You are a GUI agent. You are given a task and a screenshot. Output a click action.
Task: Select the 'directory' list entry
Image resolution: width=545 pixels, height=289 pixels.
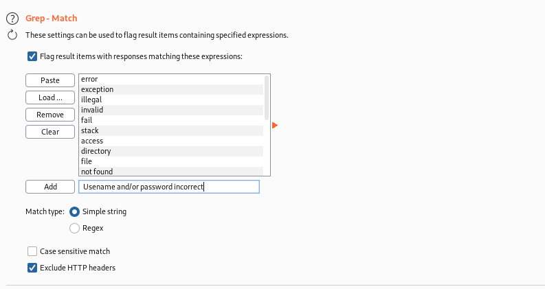pos(171,151)
